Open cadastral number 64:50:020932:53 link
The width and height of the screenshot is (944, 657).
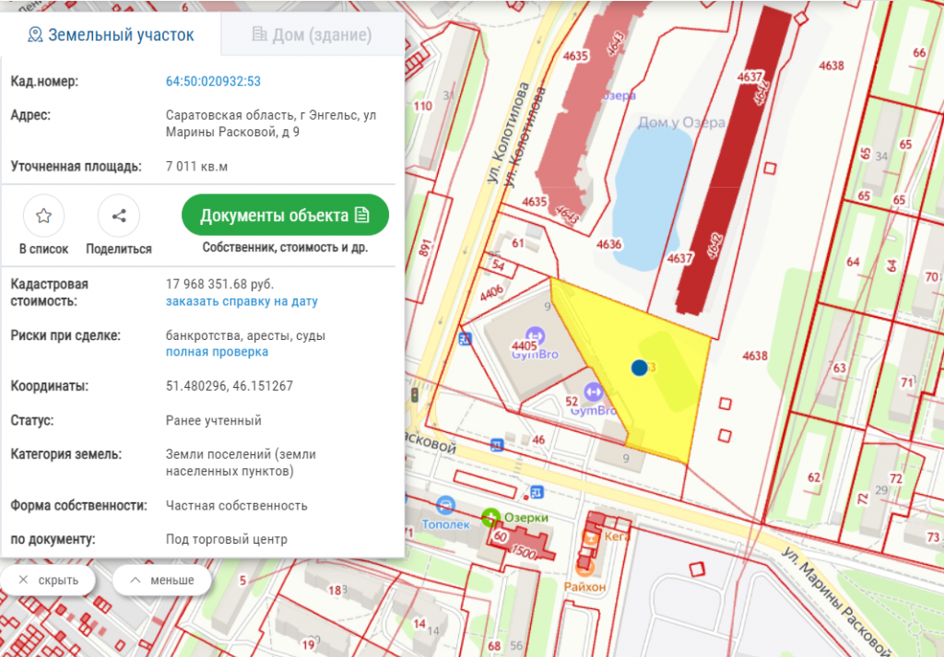click(213, 81)
